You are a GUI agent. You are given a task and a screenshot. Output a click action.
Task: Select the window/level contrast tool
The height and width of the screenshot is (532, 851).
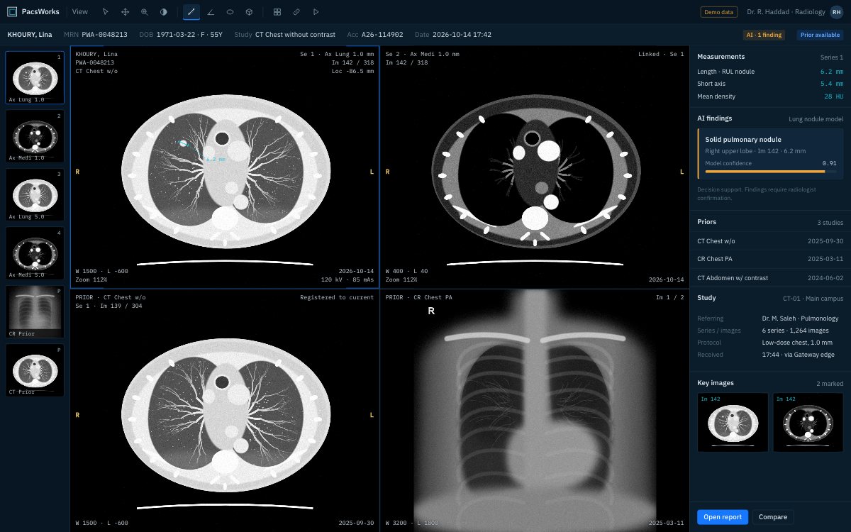(x=163, y=12)
